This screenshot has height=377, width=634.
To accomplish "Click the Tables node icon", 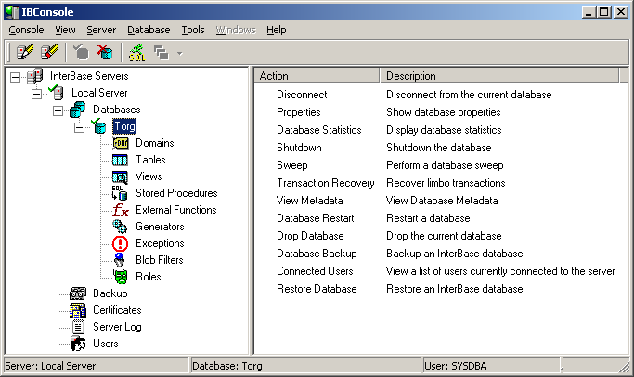I will [x=120, y=160].
